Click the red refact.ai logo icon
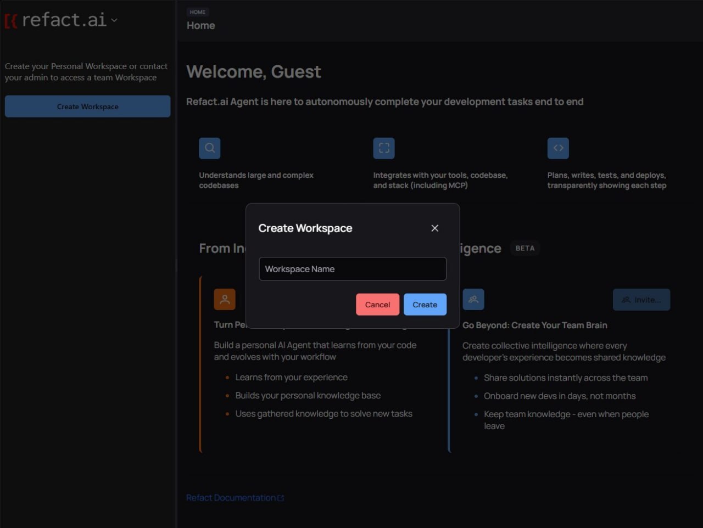Image resolution: width=703 pixels, height=528 pixels. [x=11, y=21]
